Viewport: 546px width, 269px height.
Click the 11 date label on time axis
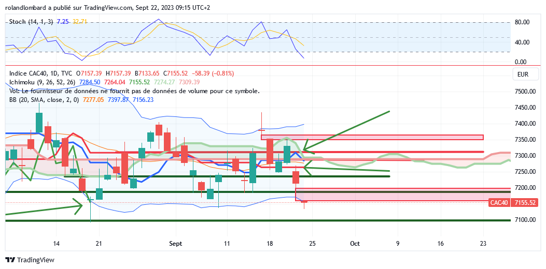click(x=227, y=243)
